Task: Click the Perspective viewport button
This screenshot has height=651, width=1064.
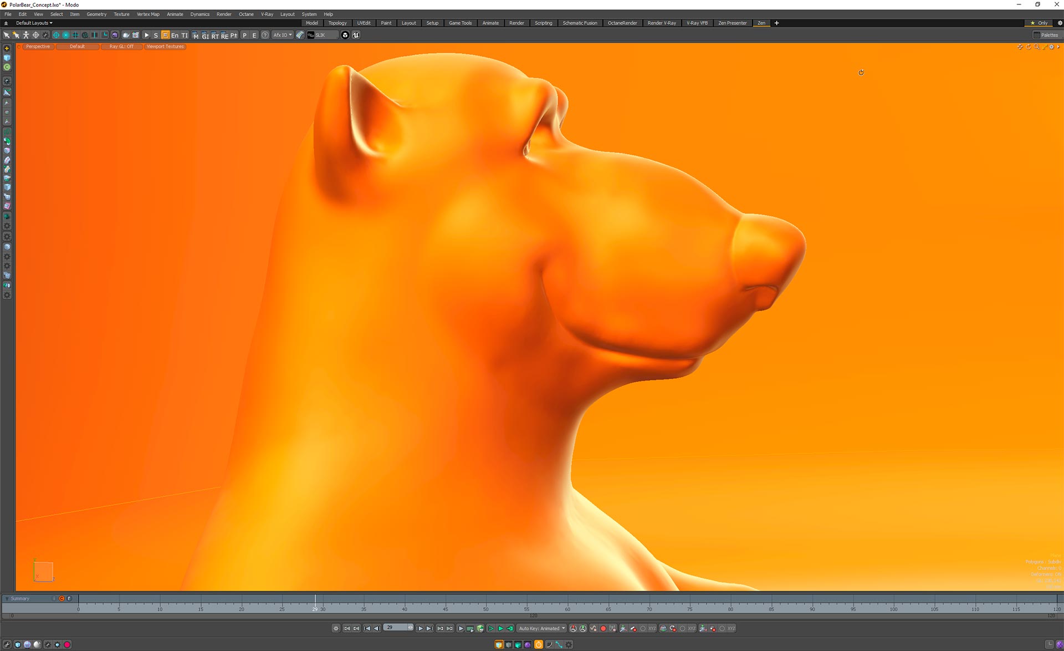Action: click(38, 47)
